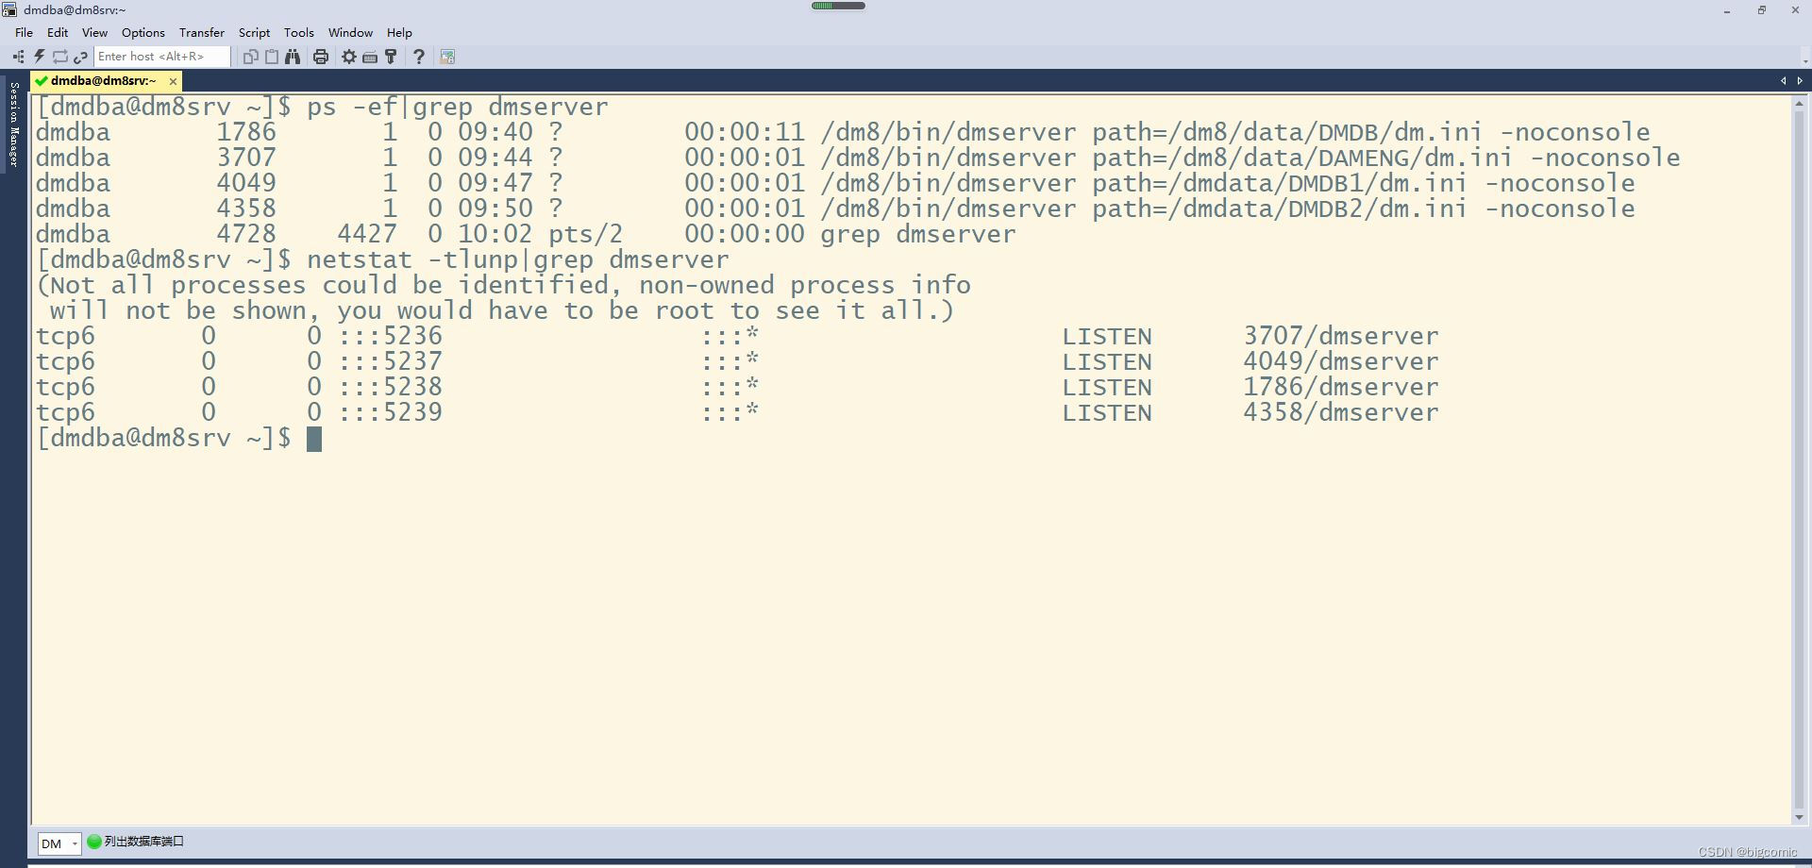
Task: Click the Copy toolbar icon
Action: pyautogui.click(x=250, y=57)
